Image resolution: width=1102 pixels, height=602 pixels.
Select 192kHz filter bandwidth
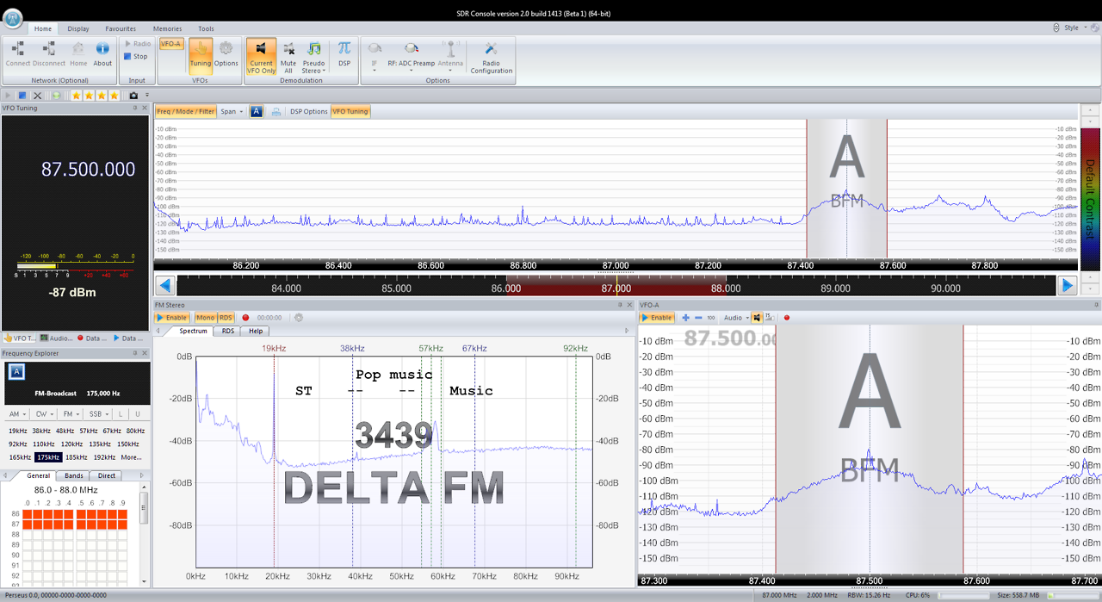point(103,457)
